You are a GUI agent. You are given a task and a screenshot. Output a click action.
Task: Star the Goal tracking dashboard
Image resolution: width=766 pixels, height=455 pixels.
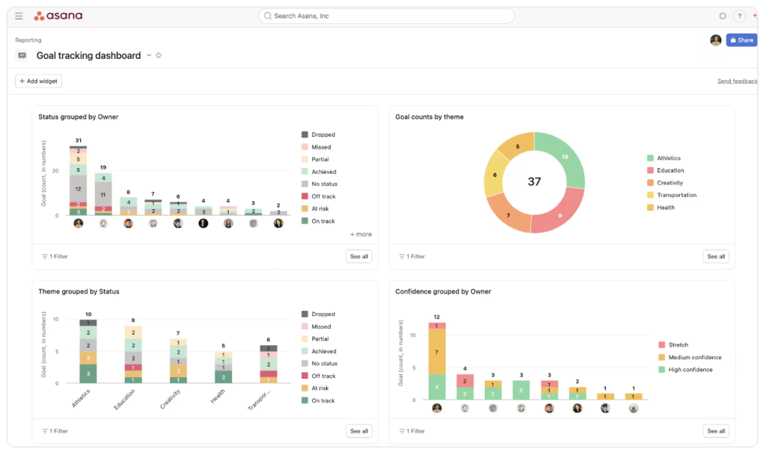tap(159, 55)
